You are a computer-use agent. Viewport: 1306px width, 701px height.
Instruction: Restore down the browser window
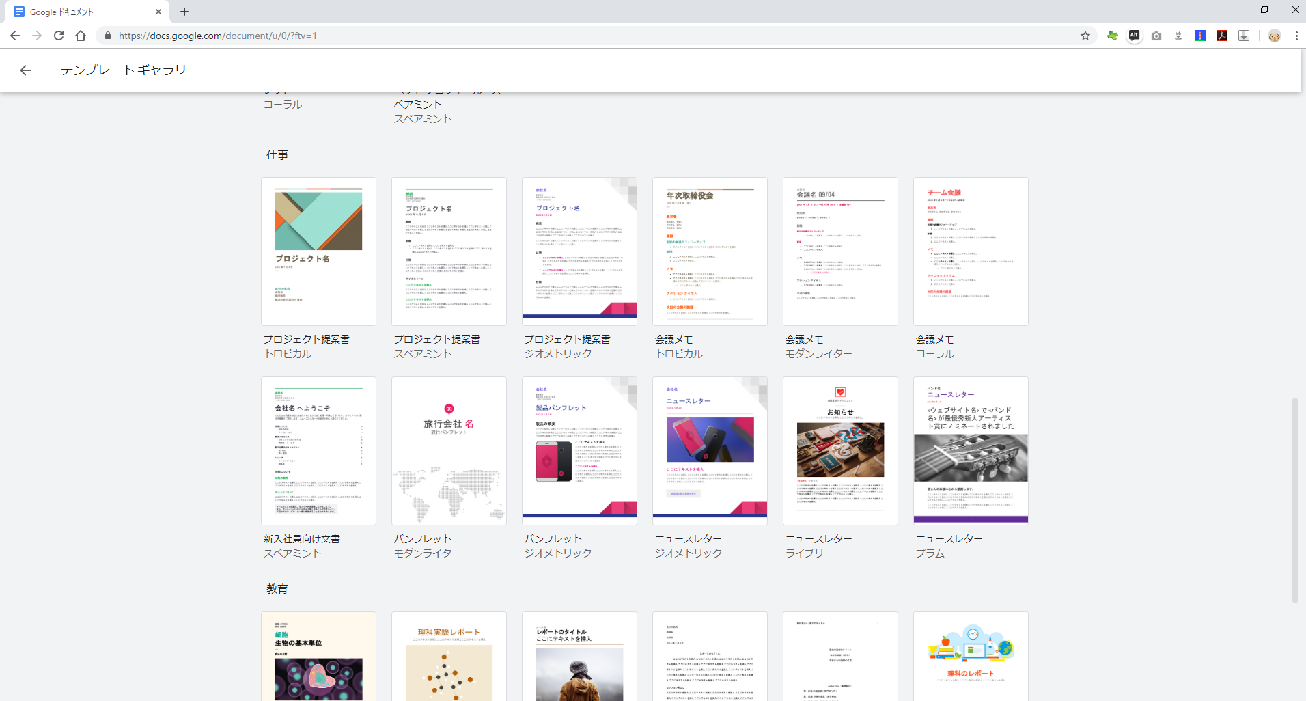(1264, 10)
